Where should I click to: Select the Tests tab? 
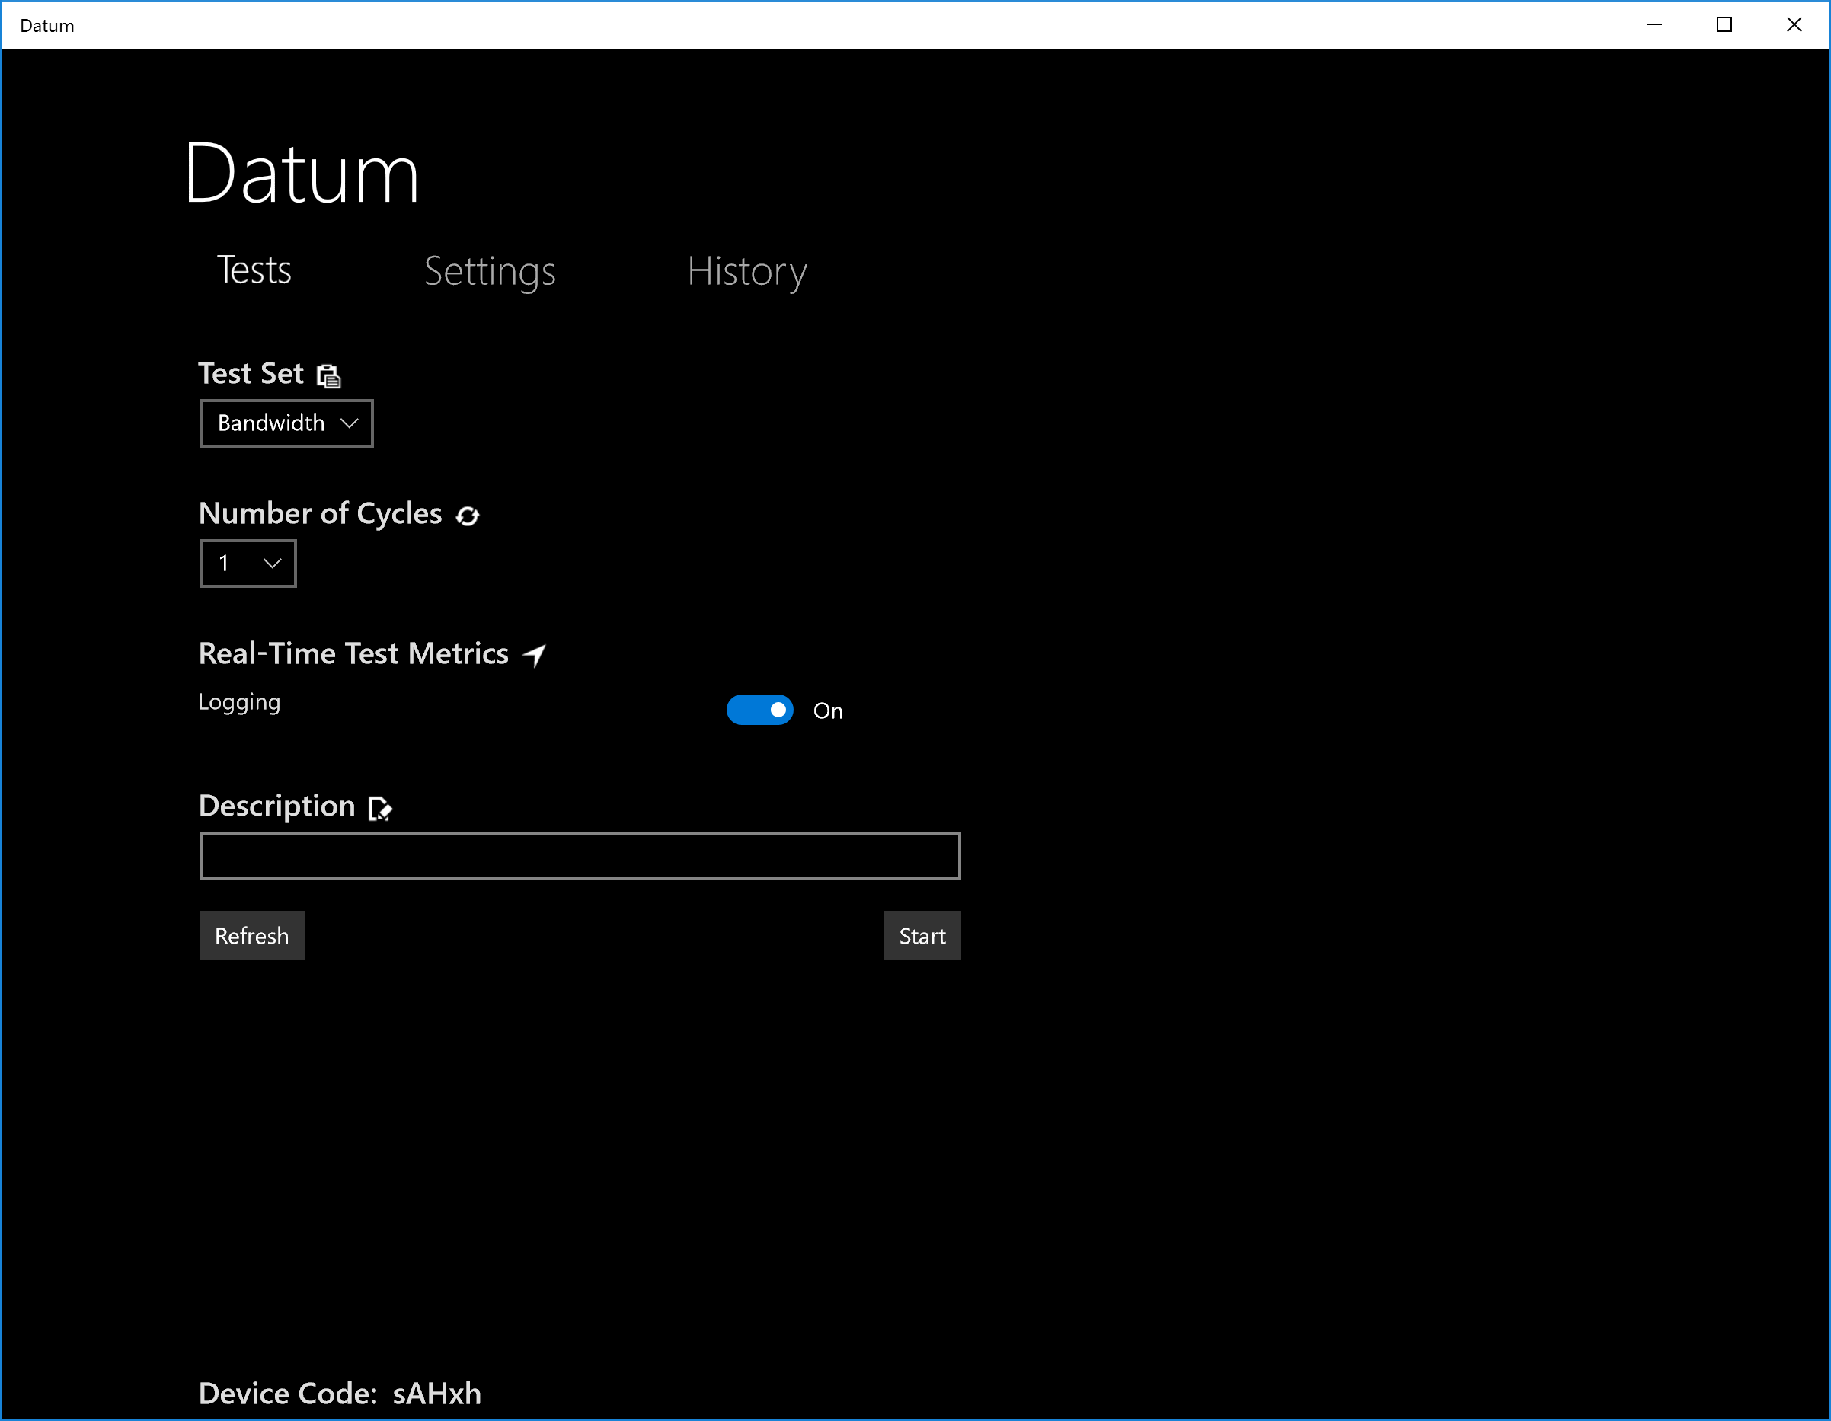coord(254,270)
